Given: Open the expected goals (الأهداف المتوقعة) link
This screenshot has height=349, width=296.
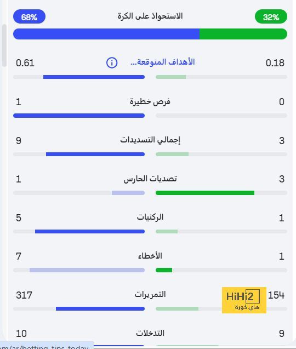Looking at the screenshot, I should (x=163, y=62).
